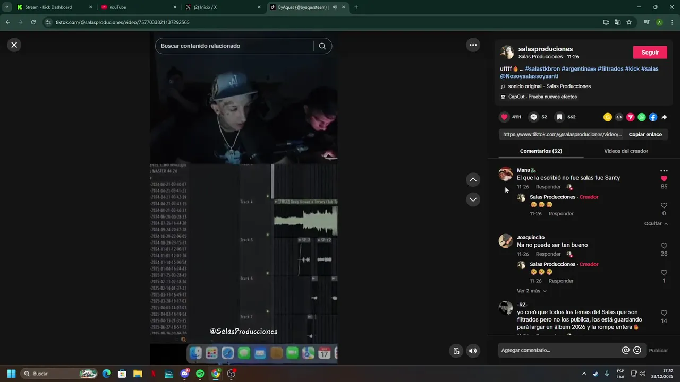Click the search magnifier in Buscar contenido relacionado
Viewport: 680px width, 382px height.
click(x=322, y=46)
